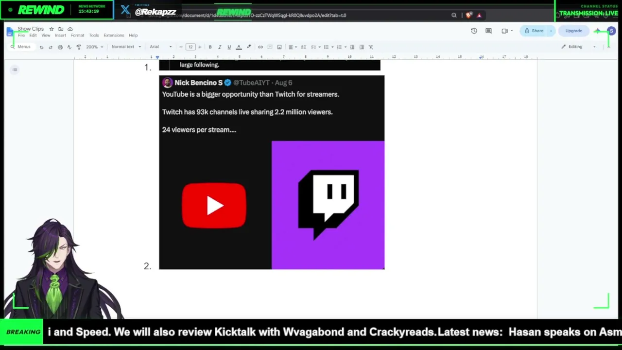The height and width of the screenshot is (350, 622).
Task: Increase the paragraph indent
Action: (362, 47)
